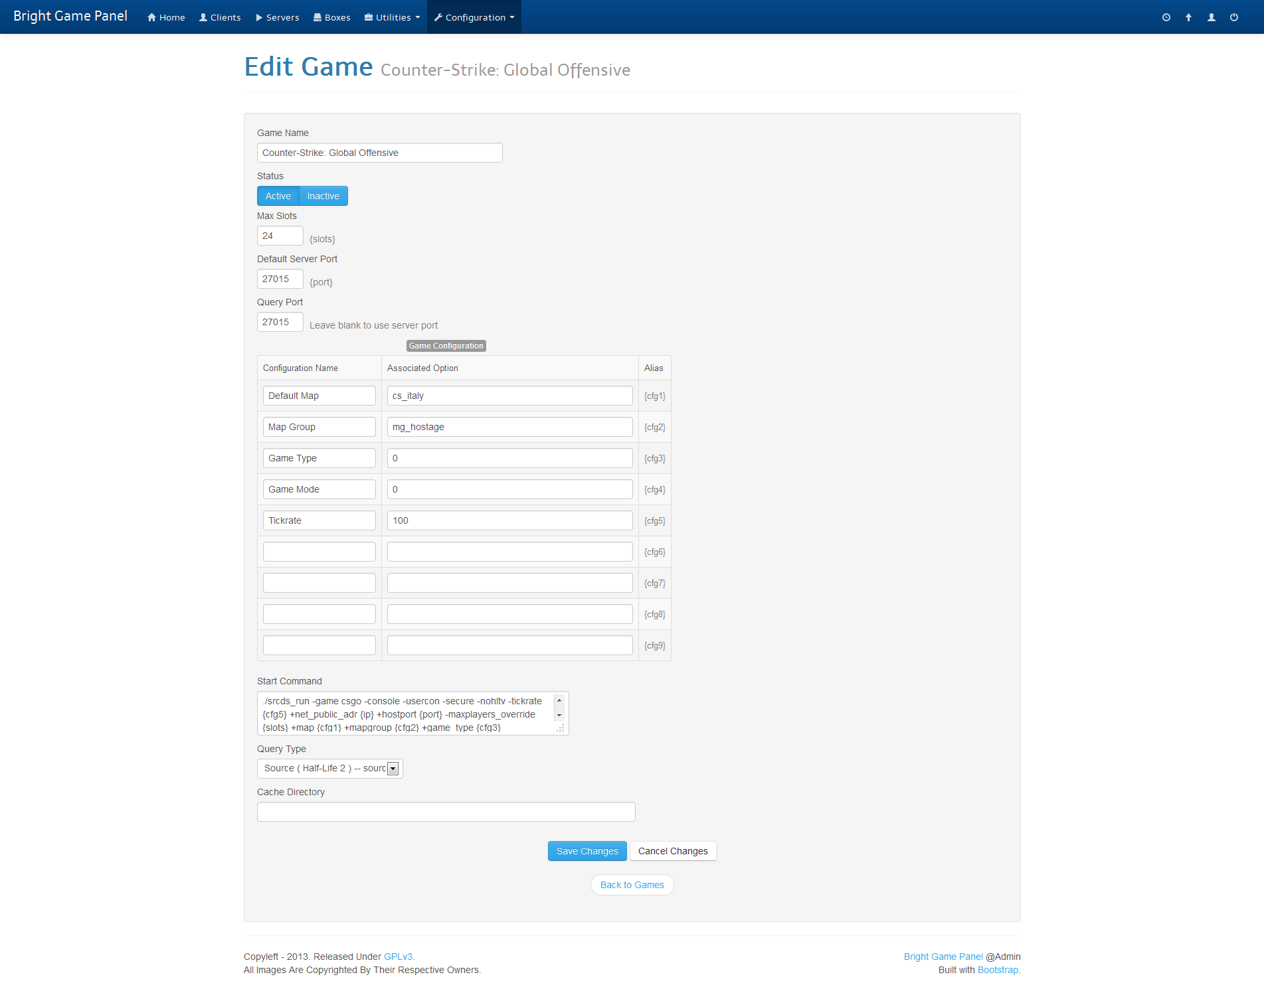1264x1003 pixels.
Task: Click the upload arrow icon in navbar
Action: [1188, 17]
